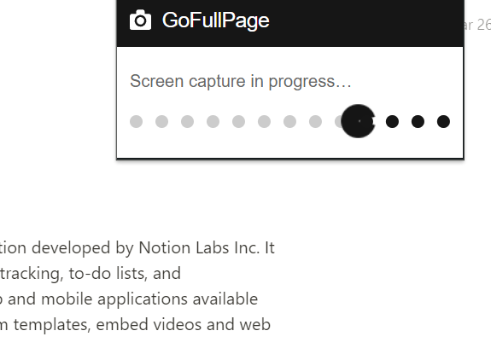Viewport: 491px width, 354px height.
Task: Click the 'Notion Labs Inc.' text line
Action: tap(137, 248)
